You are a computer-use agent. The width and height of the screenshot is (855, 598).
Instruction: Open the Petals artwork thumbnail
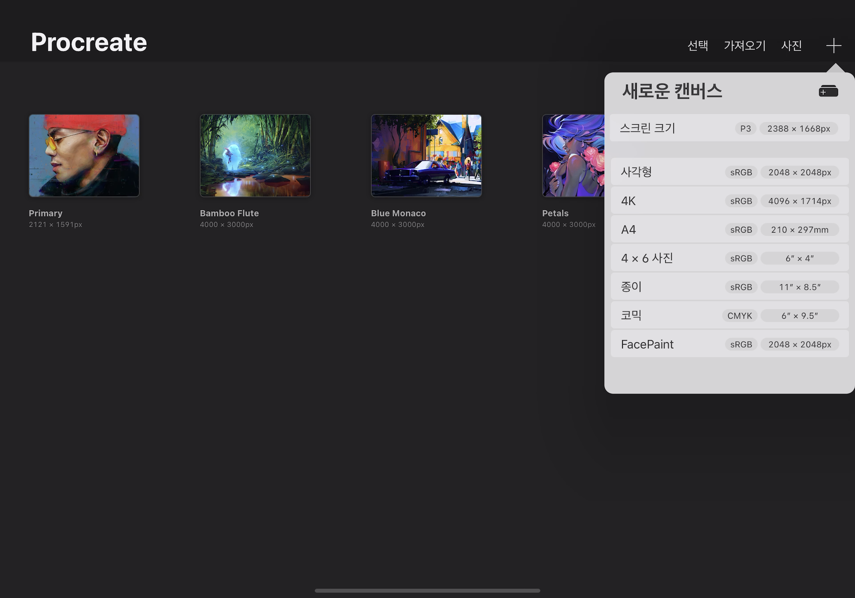[573, 156]
